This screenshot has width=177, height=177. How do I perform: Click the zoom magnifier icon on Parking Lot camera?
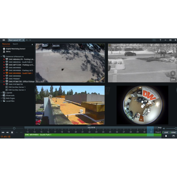162,45
